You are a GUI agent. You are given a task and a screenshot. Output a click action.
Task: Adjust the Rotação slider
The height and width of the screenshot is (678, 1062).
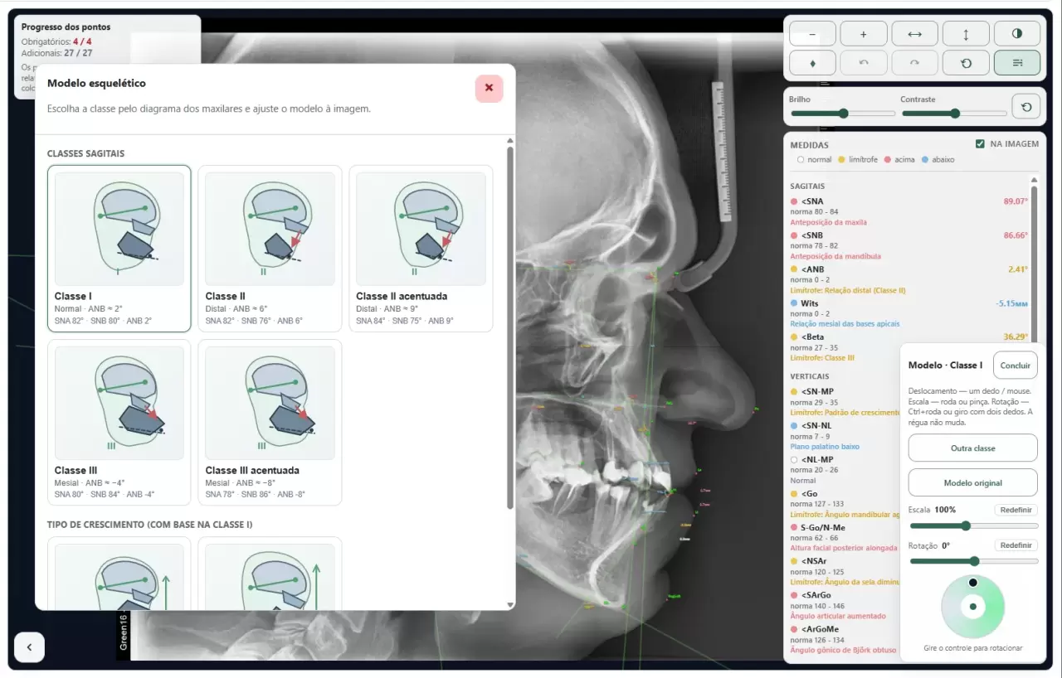pyautogui.click(x=974, y=561)
